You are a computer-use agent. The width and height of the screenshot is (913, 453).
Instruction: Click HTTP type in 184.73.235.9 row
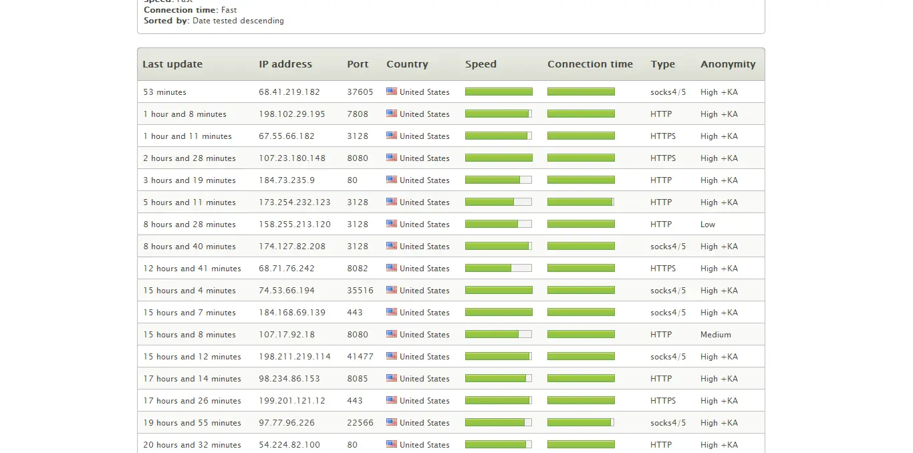coord(661,180)
